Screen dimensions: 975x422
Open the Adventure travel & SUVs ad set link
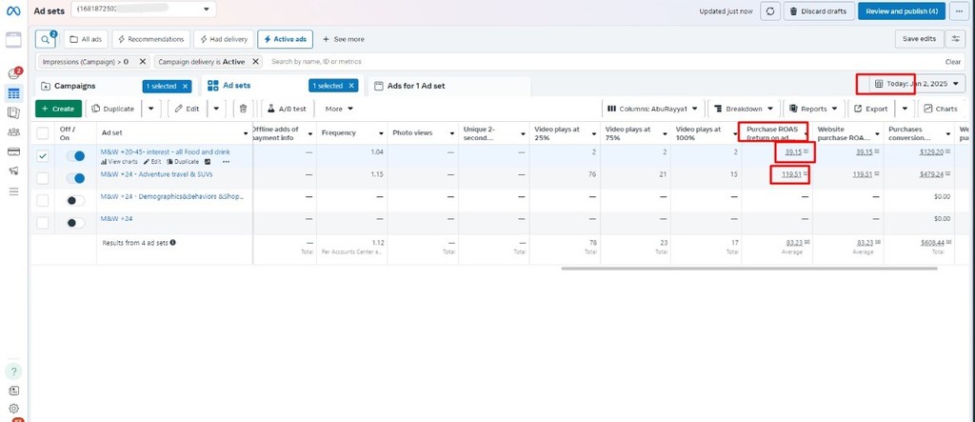click(157, 174)
